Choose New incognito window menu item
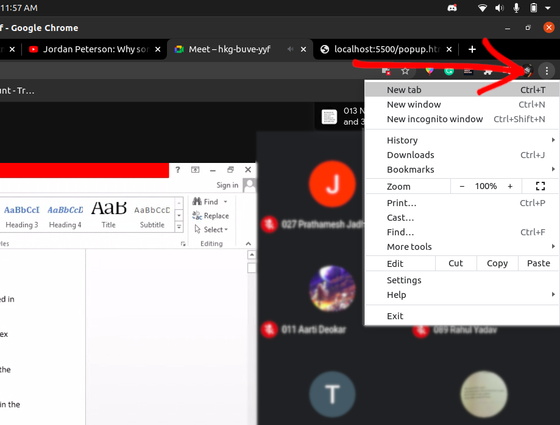Viewport: 560px width, 425px height. [462, 119]
